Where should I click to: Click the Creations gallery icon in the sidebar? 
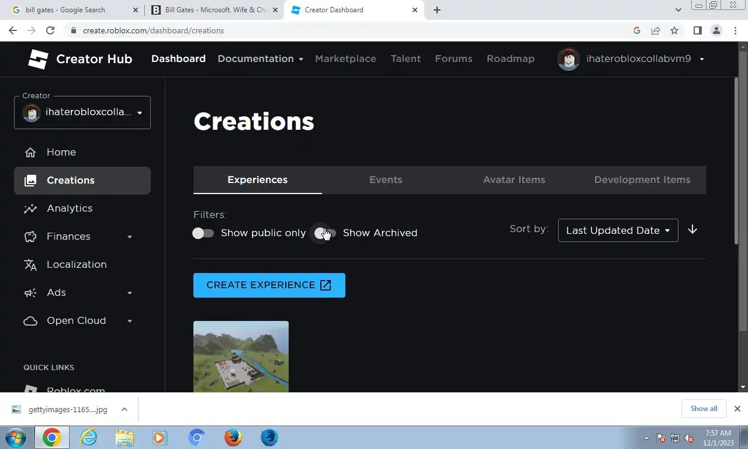[30, 181]
